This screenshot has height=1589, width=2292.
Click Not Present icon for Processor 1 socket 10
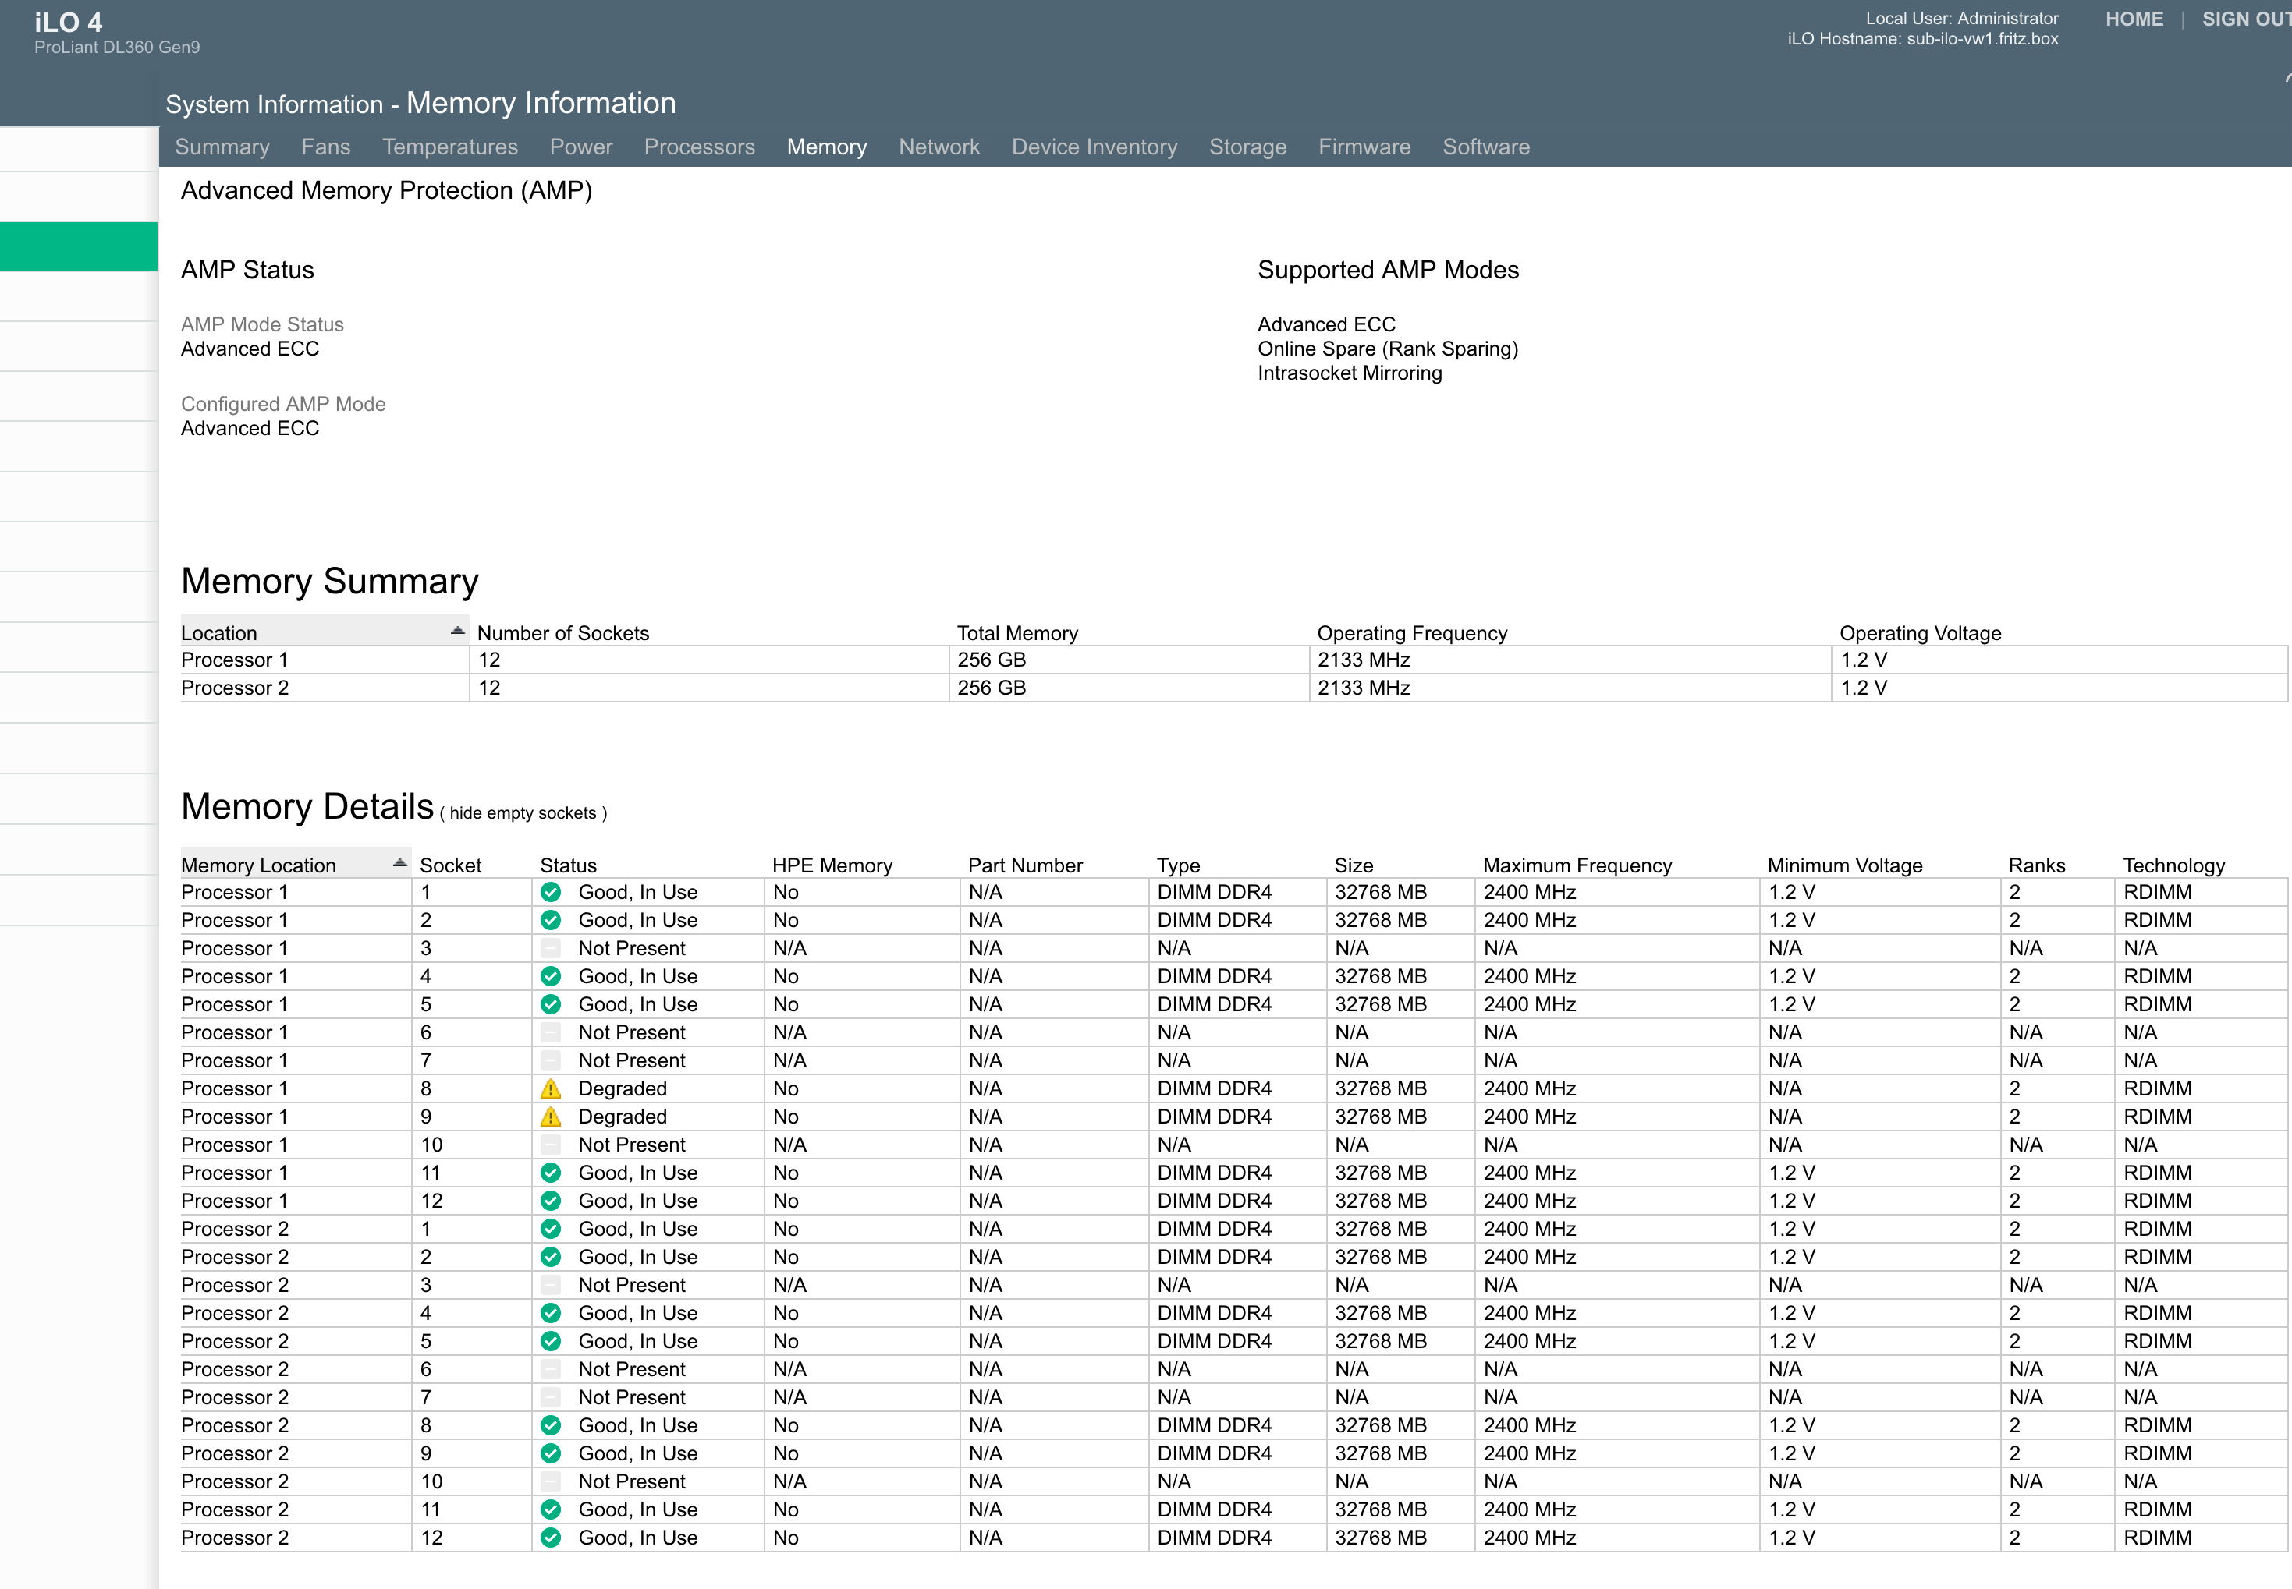[550, 1144]
